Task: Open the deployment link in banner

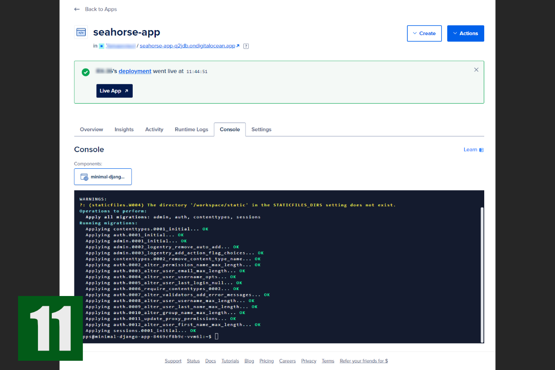Action: 135,71
